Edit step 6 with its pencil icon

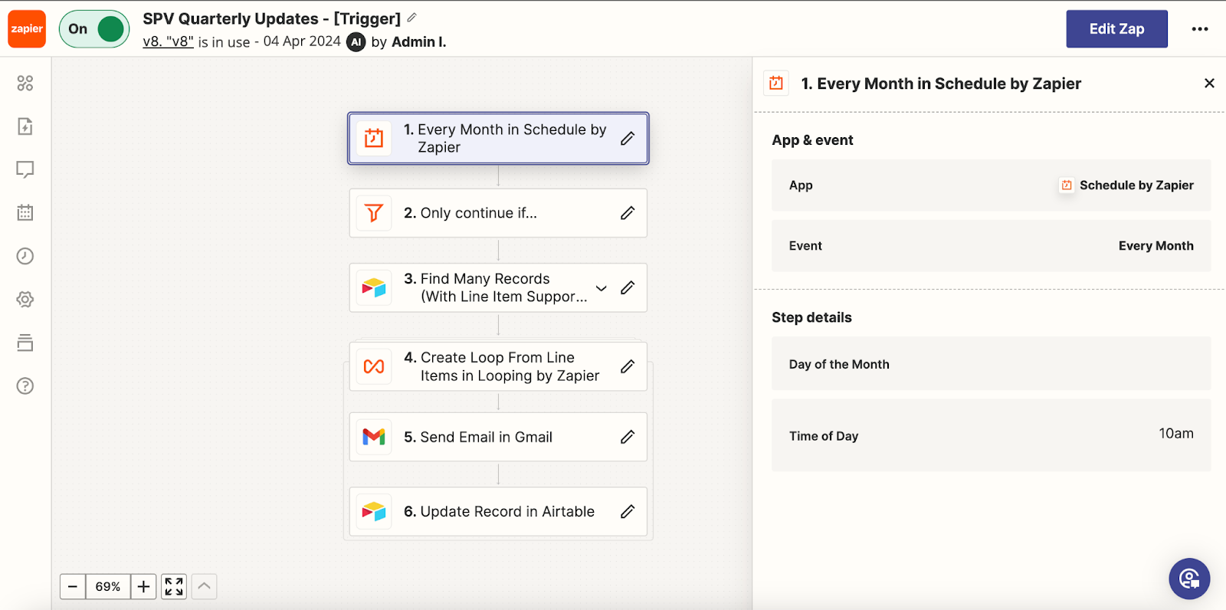(x=628, y=511)
